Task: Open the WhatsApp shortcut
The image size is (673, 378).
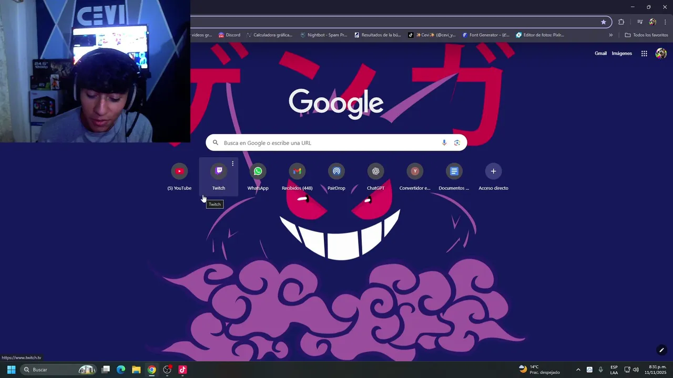Action: pos(258,177)
